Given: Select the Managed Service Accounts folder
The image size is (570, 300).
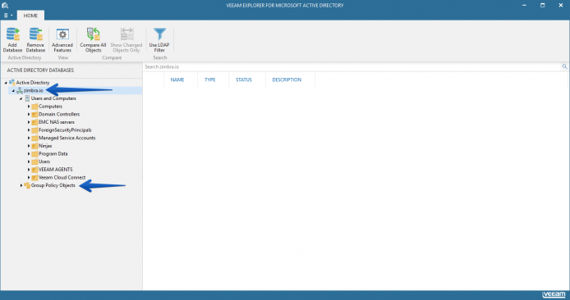Looking at the screenshot, I should tap(67, 138).
